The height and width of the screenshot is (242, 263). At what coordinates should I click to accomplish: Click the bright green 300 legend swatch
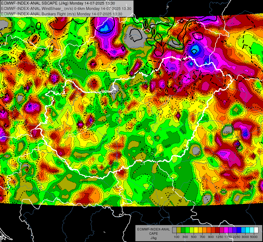[187, 230]
